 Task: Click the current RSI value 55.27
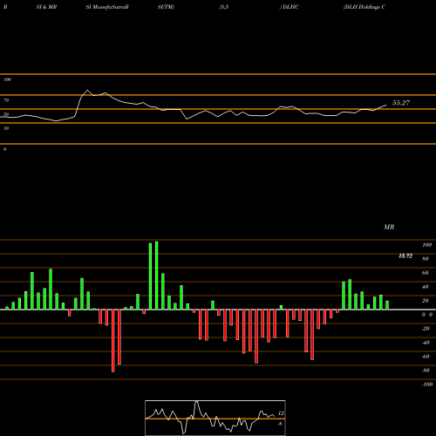point(401,103)
